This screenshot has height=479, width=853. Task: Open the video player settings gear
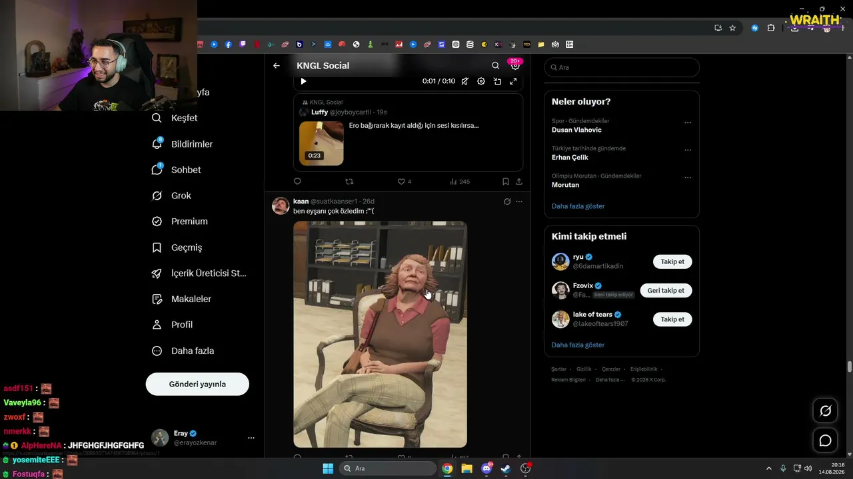[481, 81]
